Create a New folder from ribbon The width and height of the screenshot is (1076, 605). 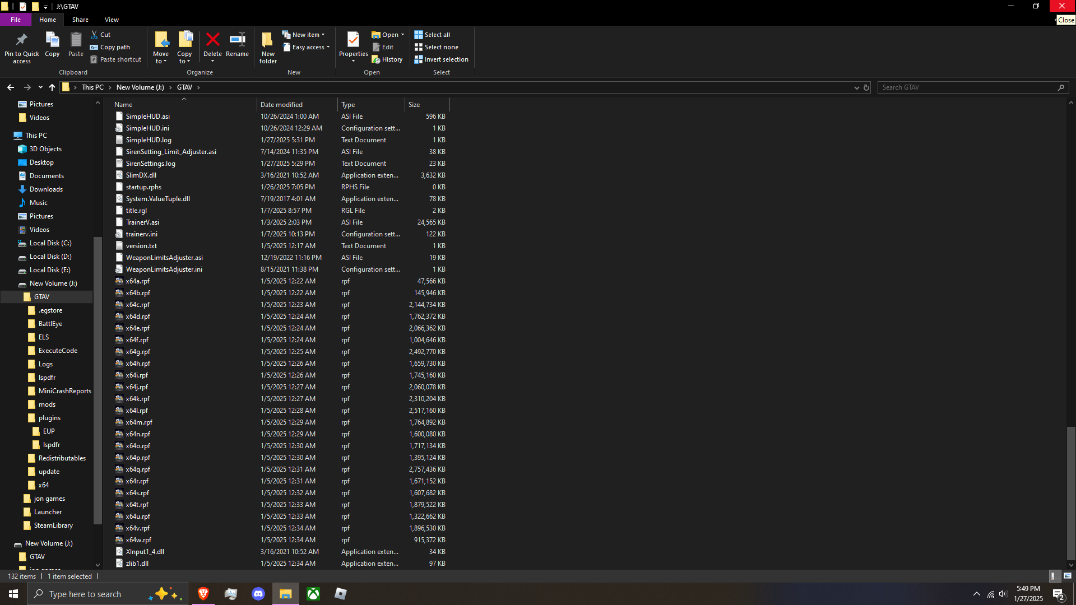tap(268, 40)
